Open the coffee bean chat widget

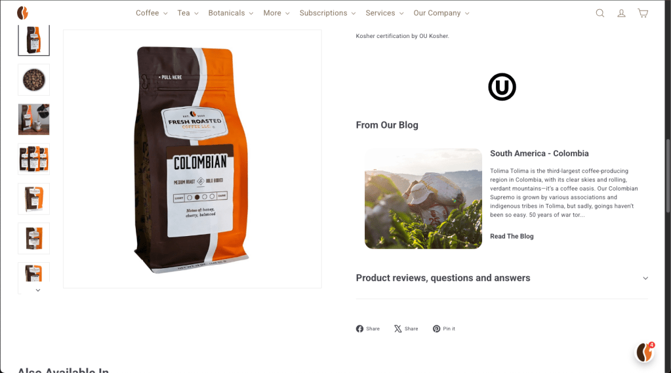click(x=645, y=353)
